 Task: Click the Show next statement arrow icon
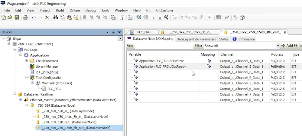[x=210, y=18]
